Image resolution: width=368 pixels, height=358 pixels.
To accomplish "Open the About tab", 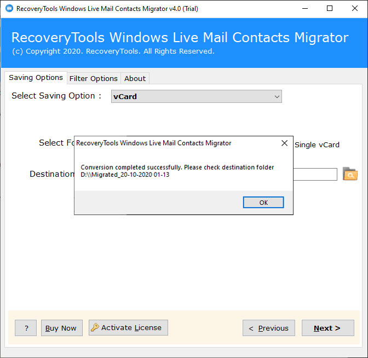I will pyautogui.click(x=135, y=78).
